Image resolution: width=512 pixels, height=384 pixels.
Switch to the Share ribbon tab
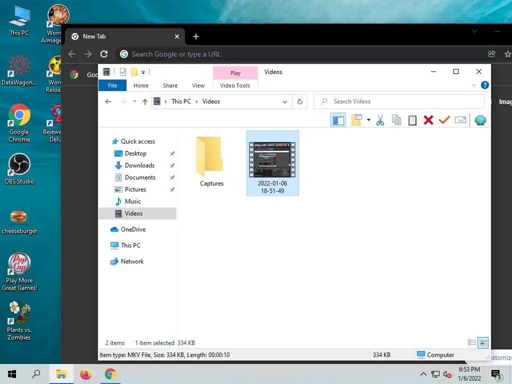[170, 85]
